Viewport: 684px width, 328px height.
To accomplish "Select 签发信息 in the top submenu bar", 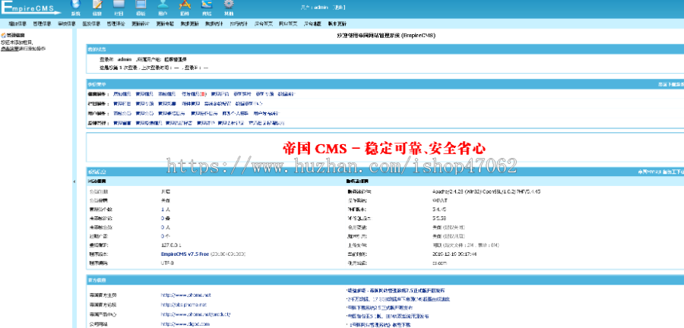I will (91, 24).
